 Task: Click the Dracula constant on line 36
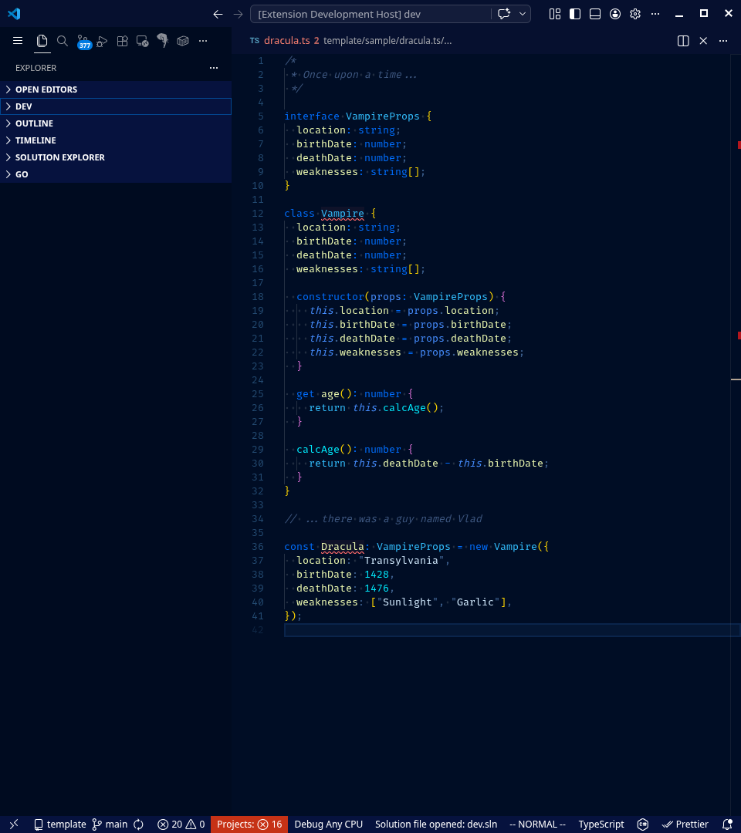click(x=343, y=546)
